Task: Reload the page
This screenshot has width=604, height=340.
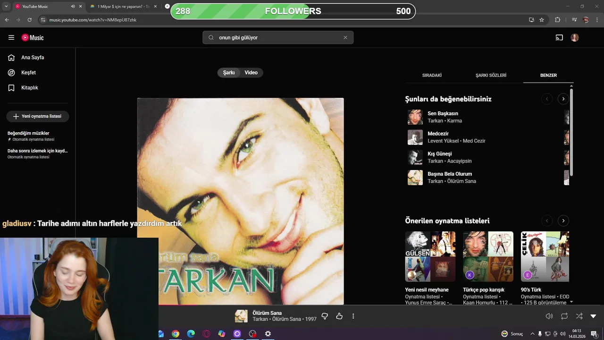Action: [x=29, y=20]
